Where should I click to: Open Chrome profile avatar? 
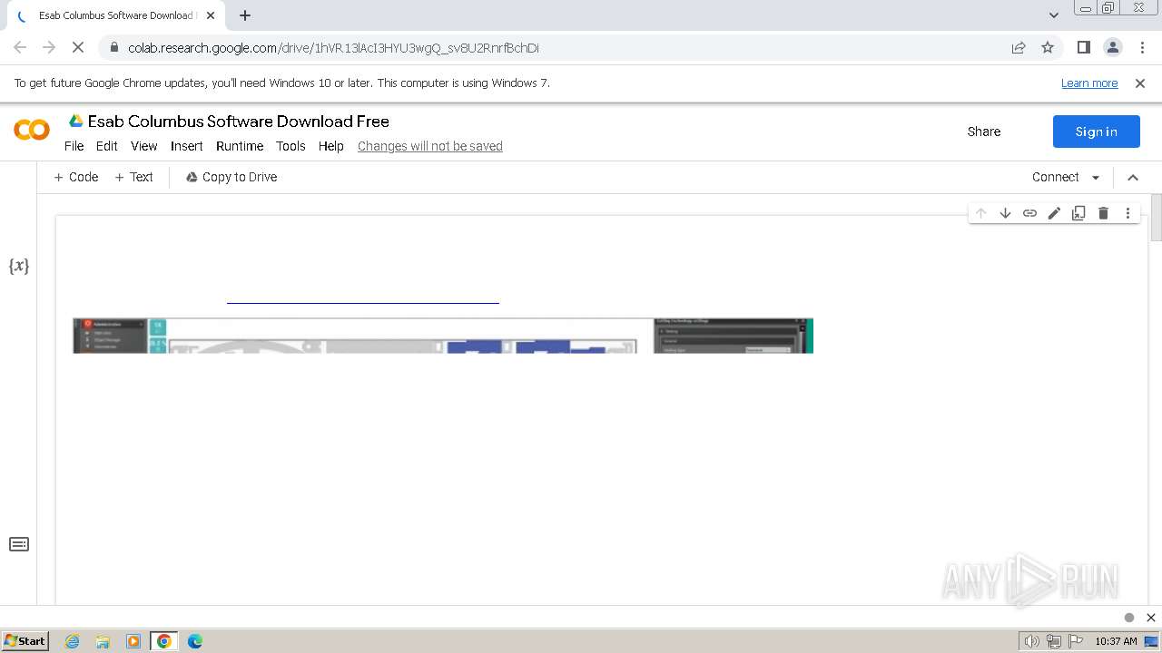(1112, 47)
